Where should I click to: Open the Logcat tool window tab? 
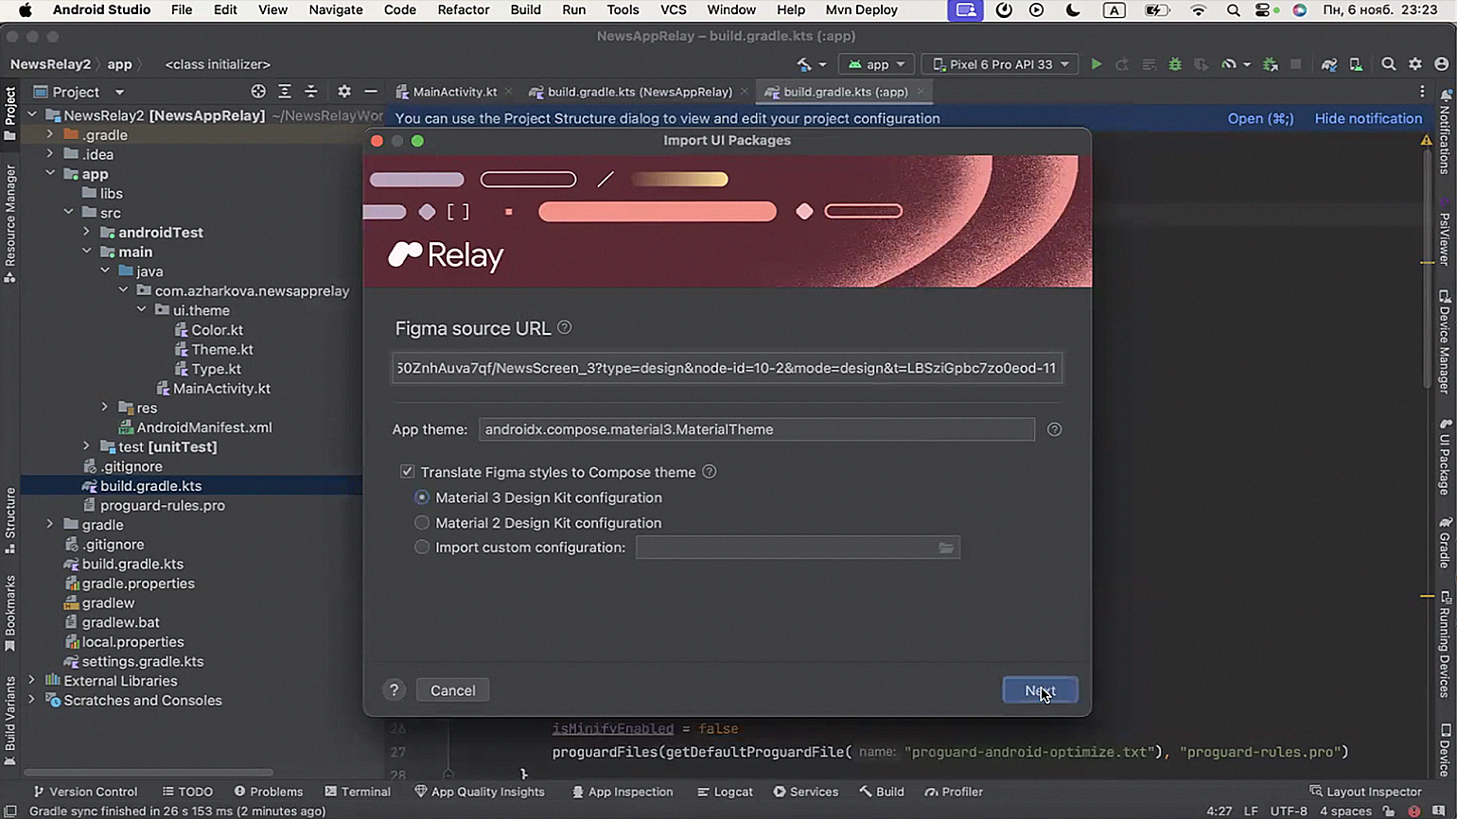coord(725,792)
